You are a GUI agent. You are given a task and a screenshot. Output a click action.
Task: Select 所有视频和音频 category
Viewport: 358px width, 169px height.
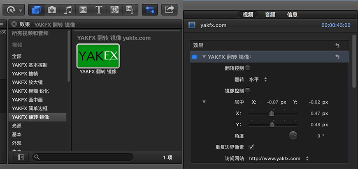30,34
